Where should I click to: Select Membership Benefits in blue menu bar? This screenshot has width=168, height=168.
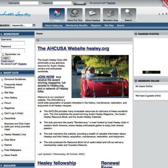pyautogui.click(x=77, y=25)
